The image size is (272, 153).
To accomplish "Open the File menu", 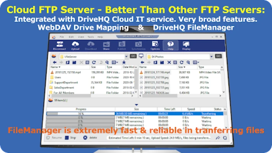I will (x=62, y=37).
